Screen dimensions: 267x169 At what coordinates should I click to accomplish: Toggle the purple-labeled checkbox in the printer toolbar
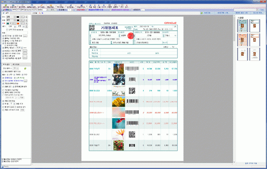[x=110, y=10]
